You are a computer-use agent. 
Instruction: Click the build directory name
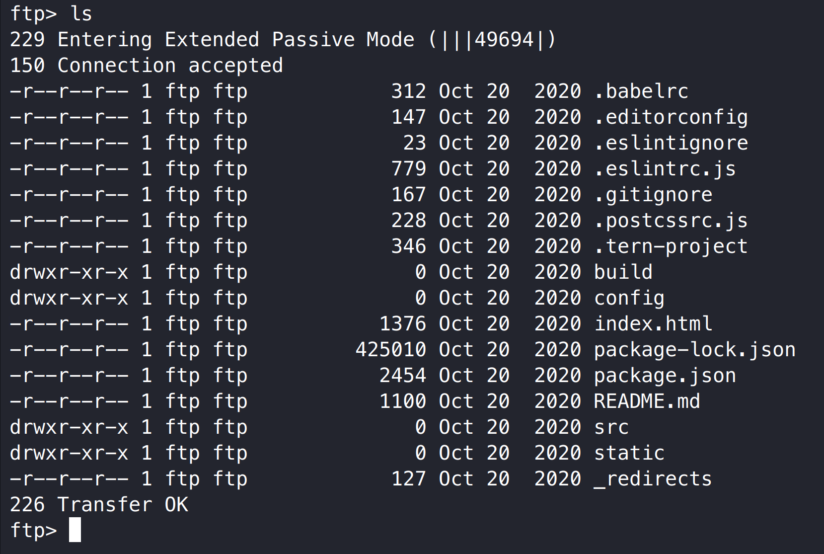click(x=623, y=272)
